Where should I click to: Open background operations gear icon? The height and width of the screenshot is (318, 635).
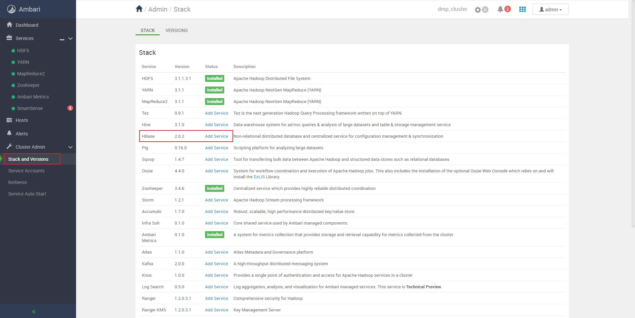(478, 10)
